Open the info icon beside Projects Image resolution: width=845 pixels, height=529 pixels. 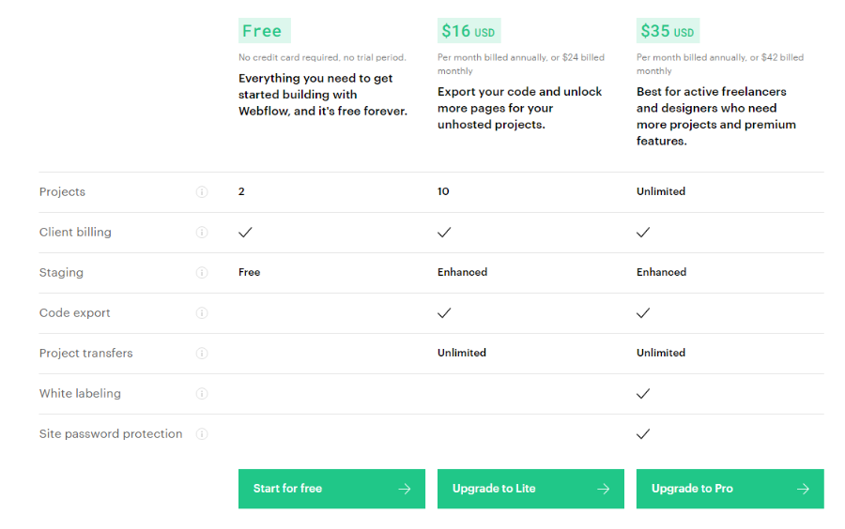[x=202, y=192]
